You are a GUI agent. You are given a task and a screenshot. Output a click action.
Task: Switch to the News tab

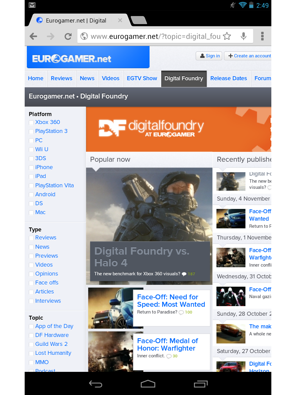(x=87, y=78)
